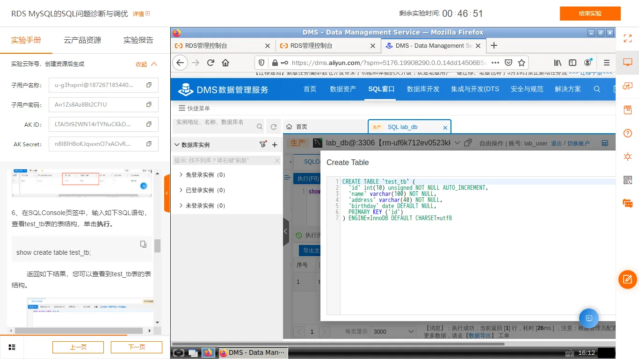
Task: Open a new Firefox tab
Action: coord(494,45)
